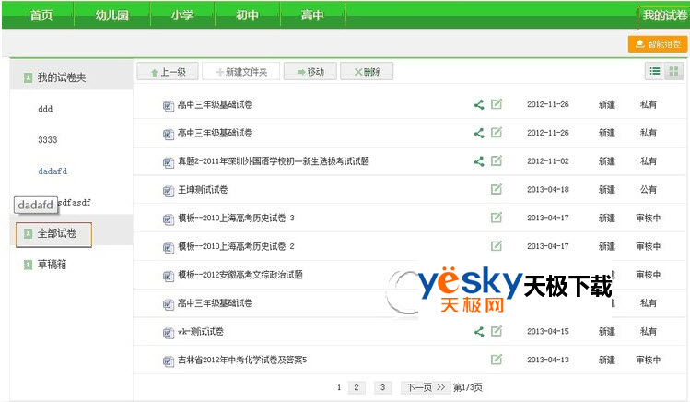Click icon beside 草稿箱
The image size is (690, 402).
pyautogui.click(x=28, y=265)
